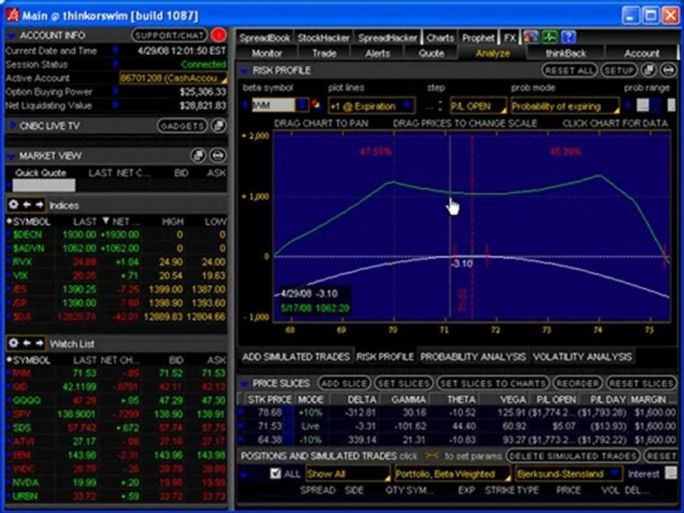Open the Charts tab
Screen dimensions: 684x513
(x=440, y=38)
